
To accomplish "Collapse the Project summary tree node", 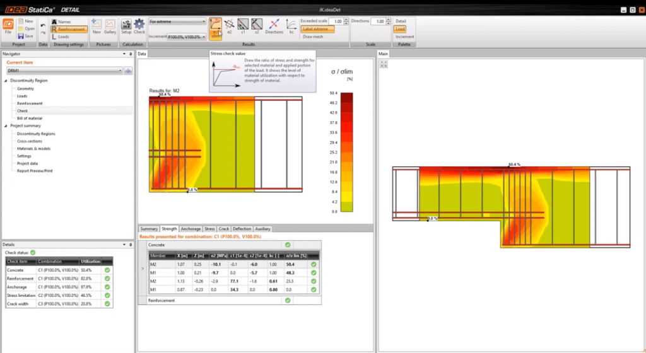I will pyautogui.click(x=6, y=126).
